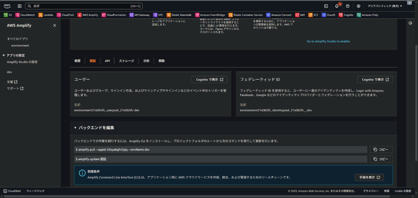
Task: Click the identity pool name environment21e0b5fc_identitypool_21e0b5fc__dev
Action: point(276,110)
